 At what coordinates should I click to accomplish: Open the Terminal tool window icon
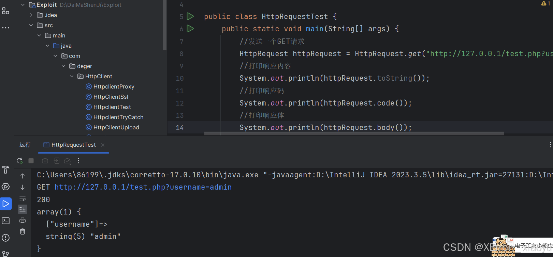point(6,221)
